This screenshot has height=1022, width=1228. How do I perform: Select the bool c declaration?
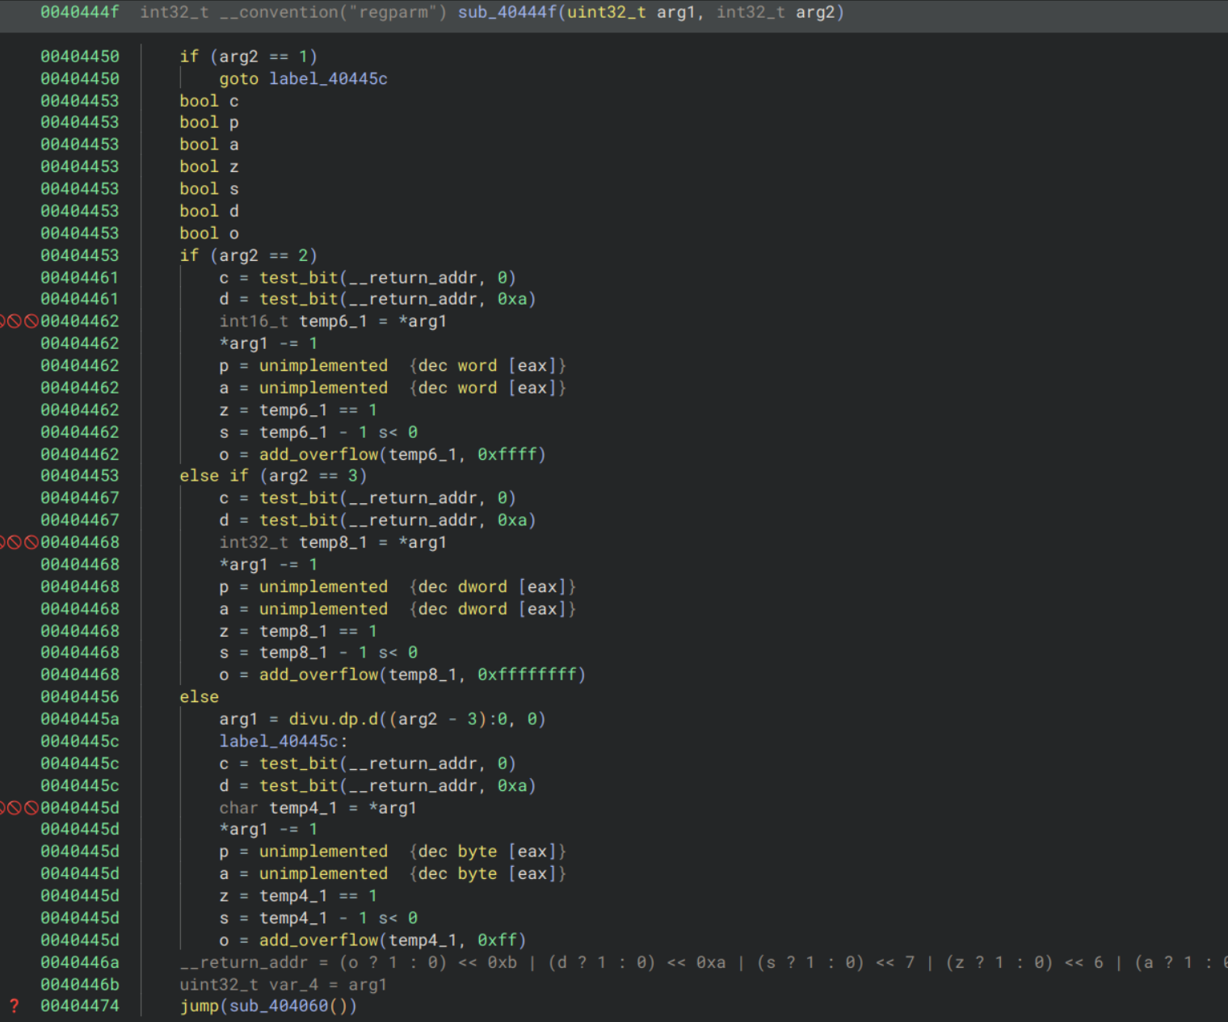pyautogui.click(x=209, y=101)
